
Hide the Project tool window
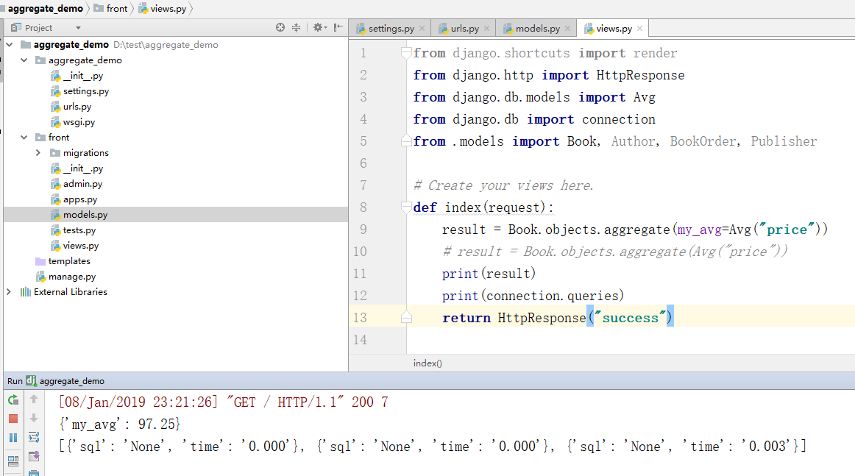click(x=338, y=27)
